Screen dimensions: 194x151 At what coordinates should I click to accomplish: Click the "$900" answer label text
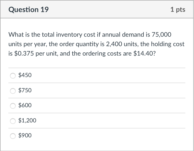click(x=25, y=136)
